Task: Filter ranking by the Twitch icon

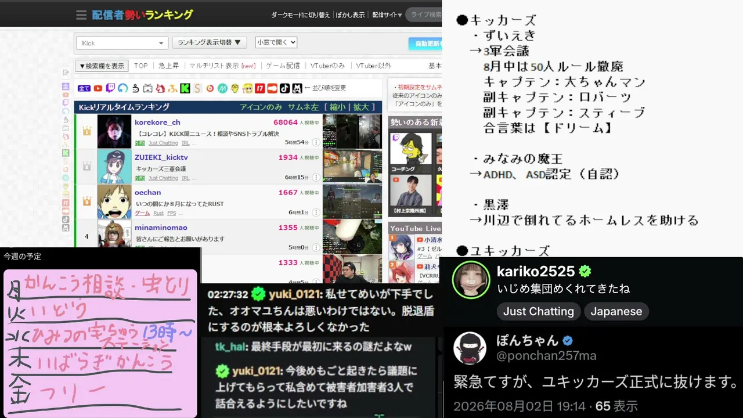Action: pos(110,88)
